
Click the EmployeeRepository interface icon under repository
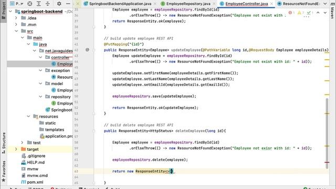(54, 103)
